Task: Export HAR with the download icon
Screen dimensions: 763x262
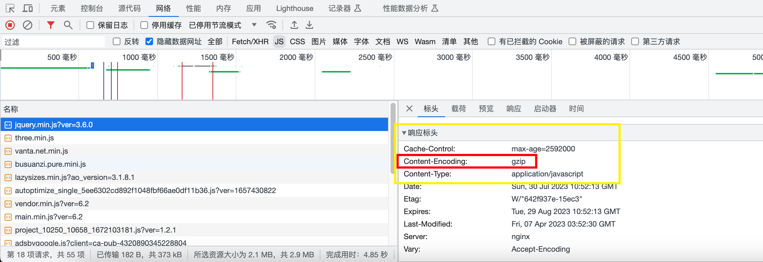Action: (x=309, y=25)
